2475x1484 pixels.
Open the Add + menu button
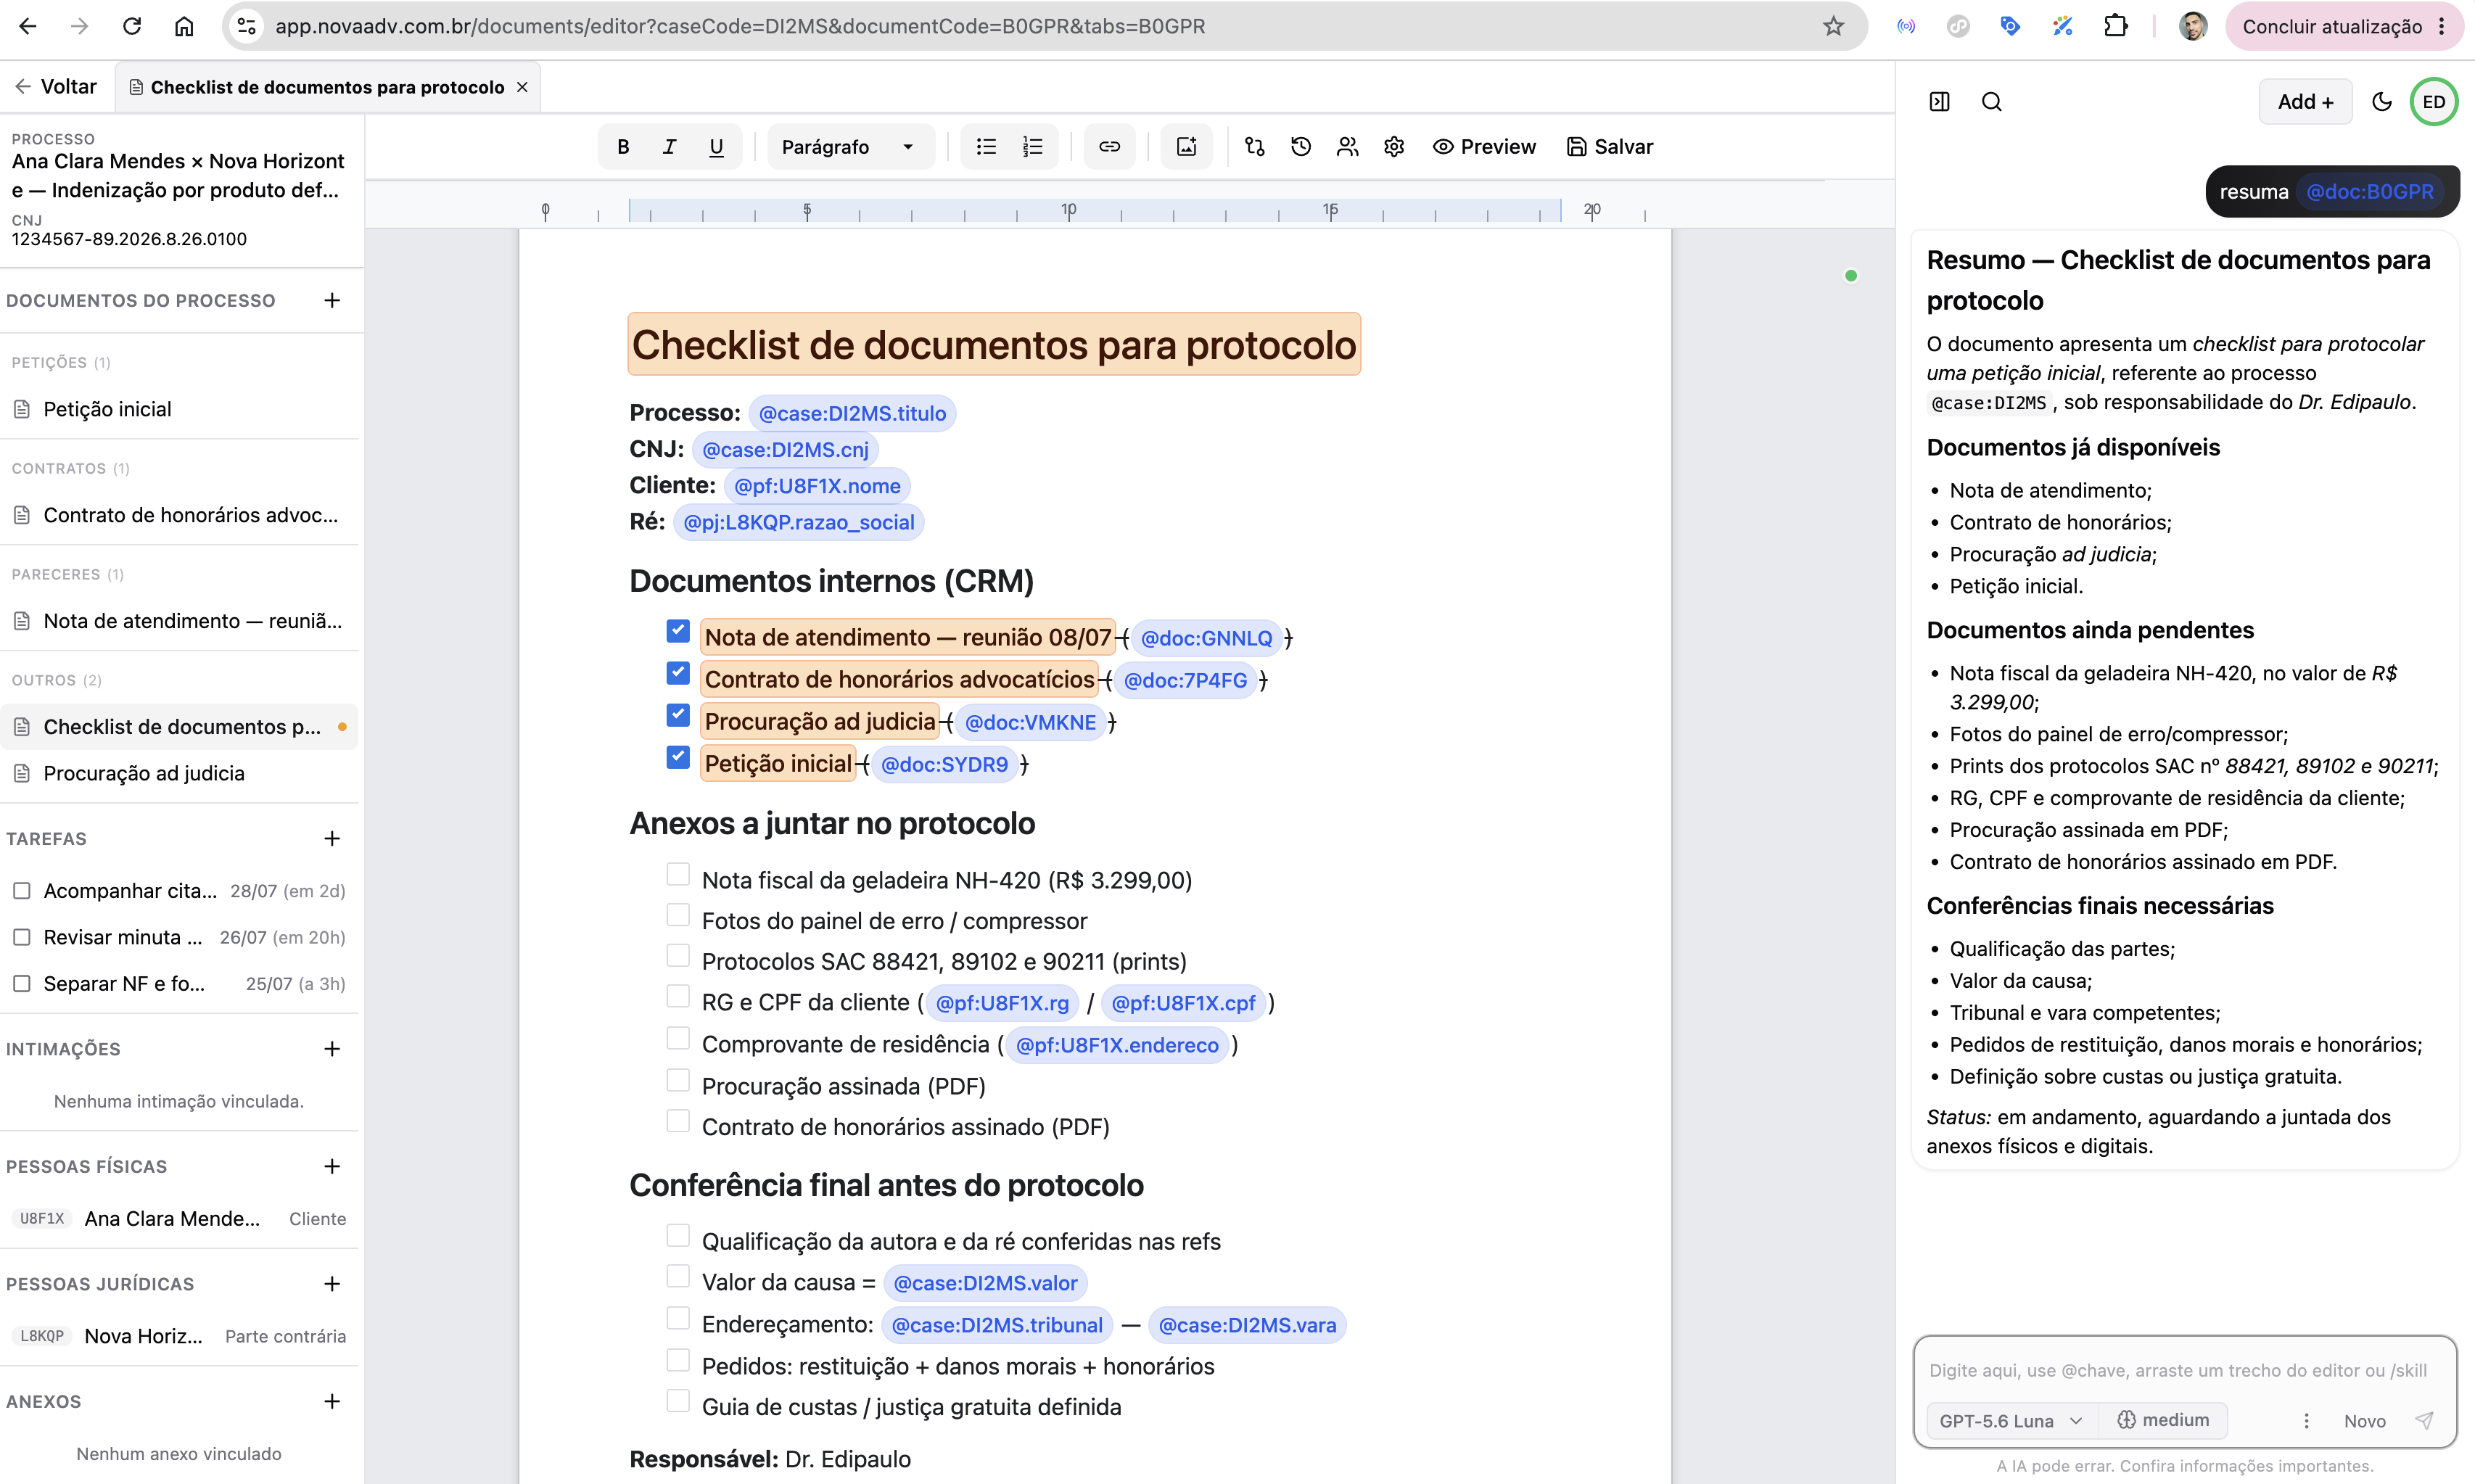[x=2305, y=102]
